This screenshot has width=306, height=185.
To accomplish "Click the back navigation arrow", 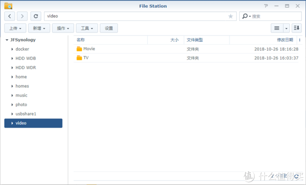I will [10, 16].
